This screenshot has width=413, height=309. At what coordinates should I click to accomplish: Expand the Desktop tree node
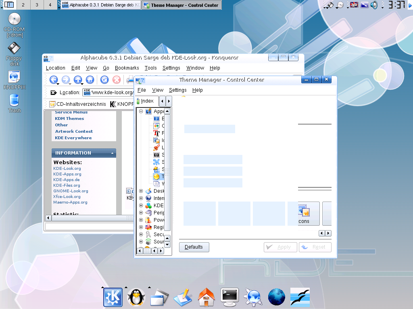(141, 191)
